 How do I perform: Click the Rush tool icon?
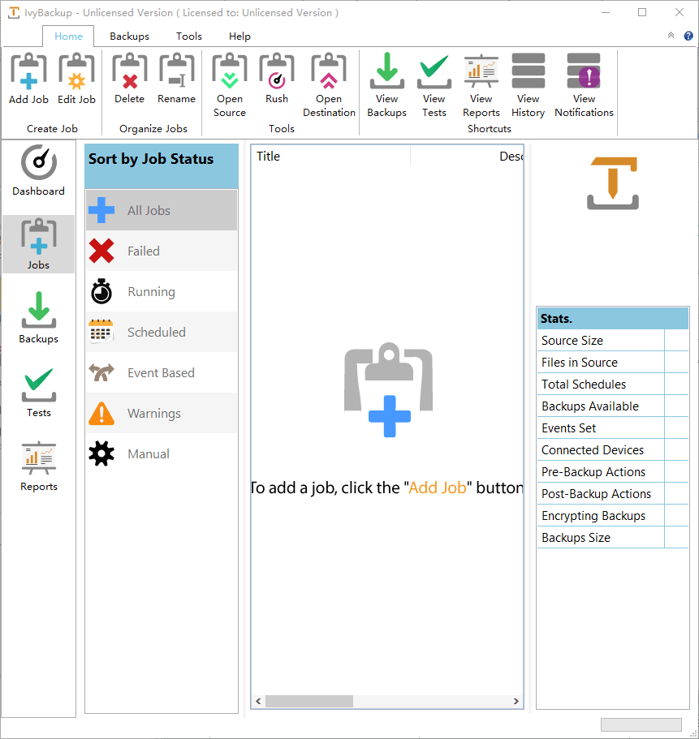point(277,78)
